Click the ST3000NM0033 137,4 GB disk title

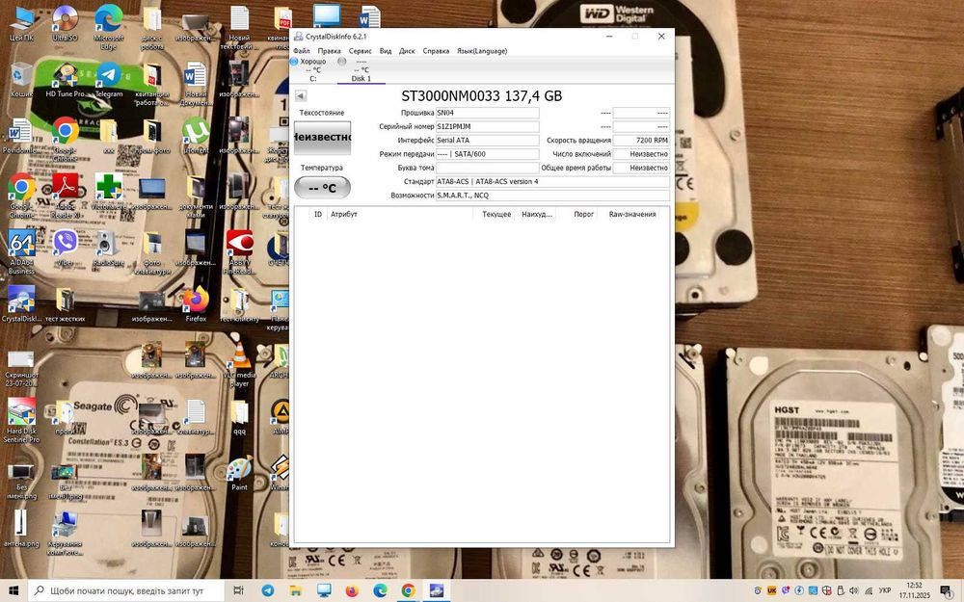click(481, 95)
